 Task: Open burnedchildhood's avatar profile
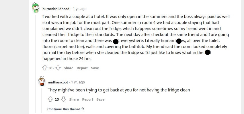pyautogui.click(x=36, y=8)
